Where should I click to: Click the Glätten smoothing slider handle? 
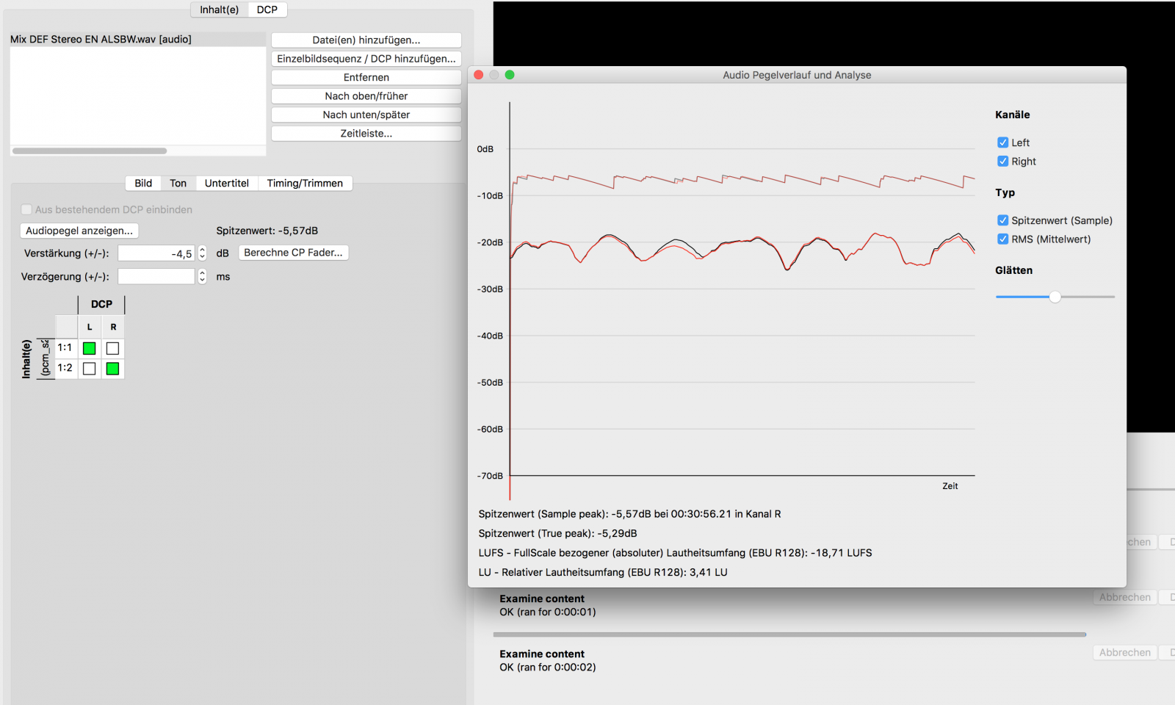pyautogui.click(x=1055, y=297)
